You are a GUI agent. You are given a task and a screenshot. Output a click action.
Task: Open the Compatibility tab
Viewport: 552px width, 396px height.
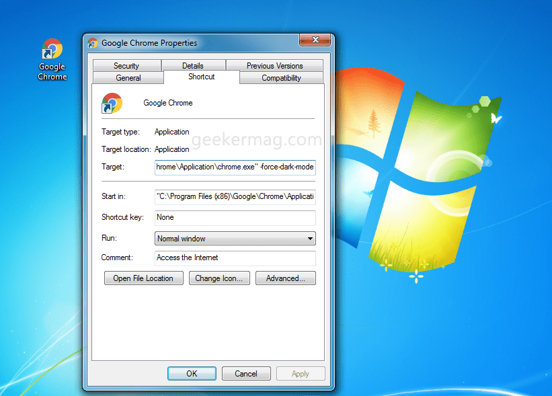pyautogui.click(x=281, y=78)
